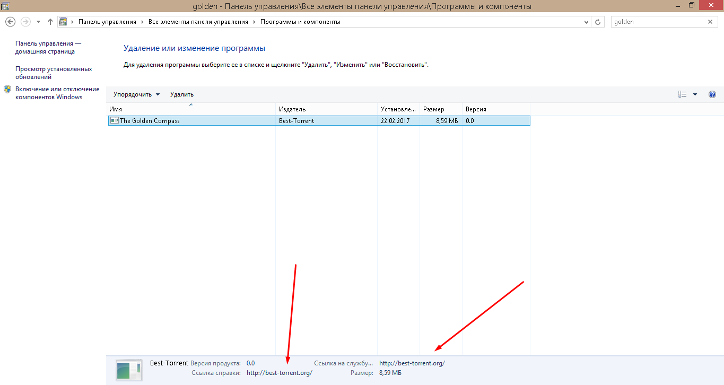Click the Back navigation arrow
The image size is (724, 385).
point(10,22)
